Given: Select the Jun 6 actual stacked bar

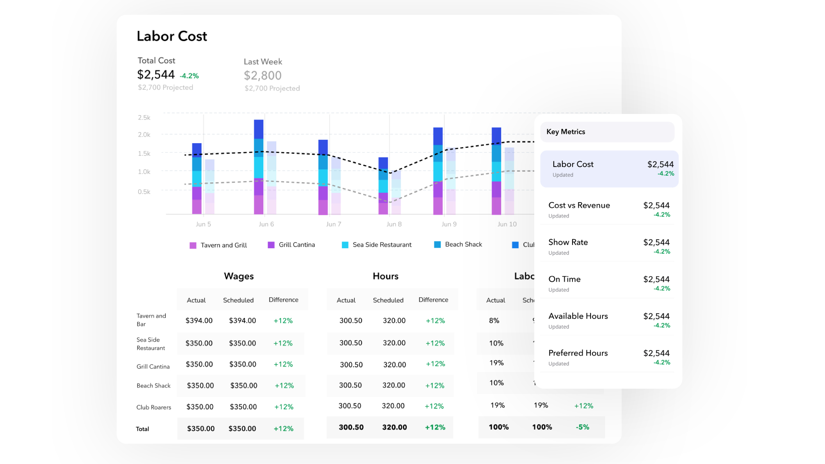Looking at the screenshot, I should (x=259, y=167).
